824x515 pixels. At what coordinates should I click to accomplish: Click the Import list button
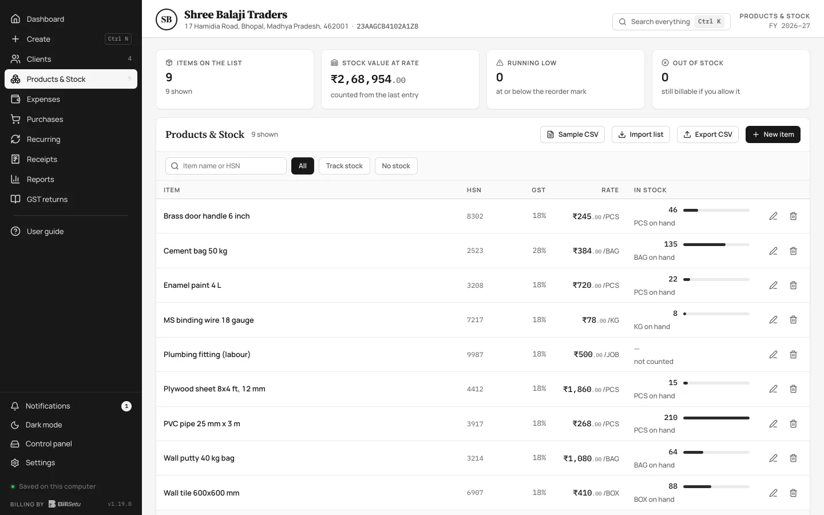(641, 134)
